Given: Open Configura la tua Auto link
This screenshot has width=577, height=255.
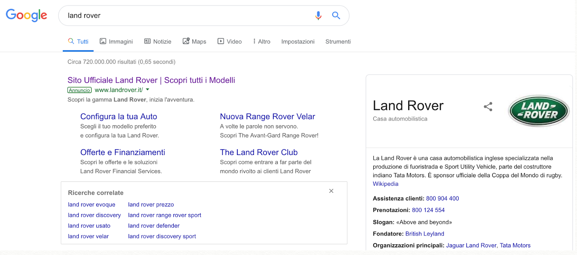Looking at the screenshot, I should pos(119,117).
